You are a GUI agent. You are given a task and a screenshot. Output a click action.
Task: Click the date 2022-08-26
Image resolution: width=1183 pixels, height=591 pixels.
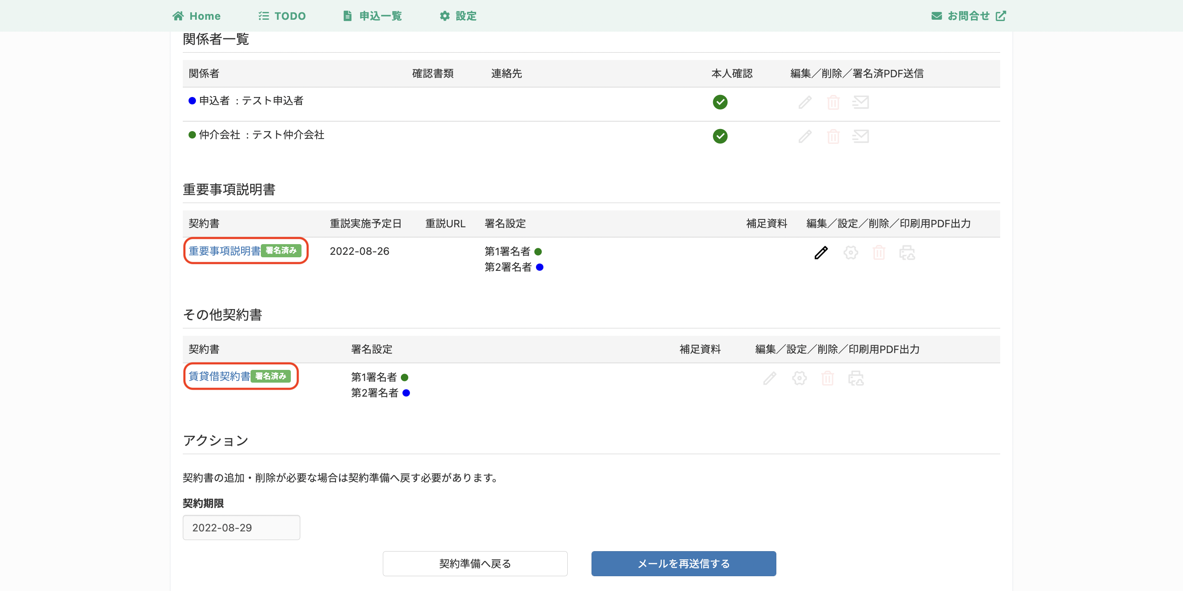pos(359,252)
